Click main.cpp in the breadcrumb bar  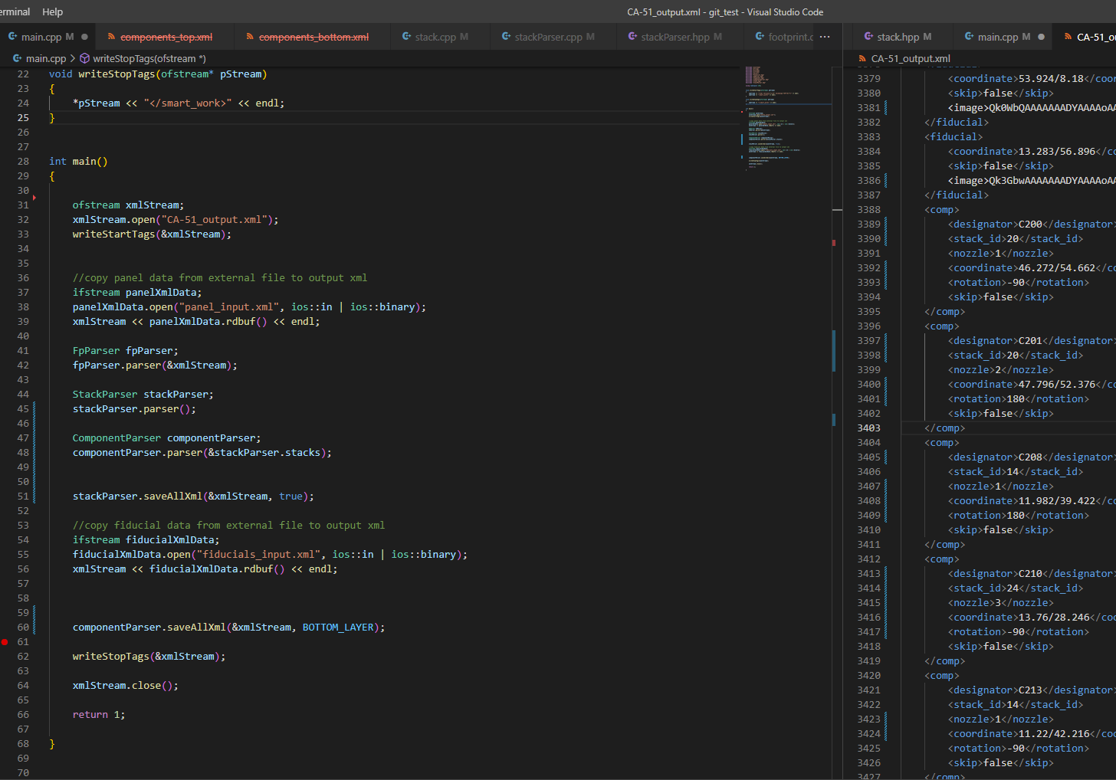(46, 58)
